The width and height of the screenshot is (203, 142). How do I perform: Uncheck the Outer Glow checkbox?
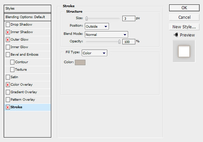[x=8, y=40]
